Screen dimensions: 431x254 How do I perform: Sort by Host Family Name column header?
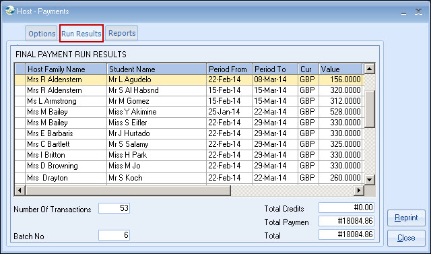tap(66, 69)
